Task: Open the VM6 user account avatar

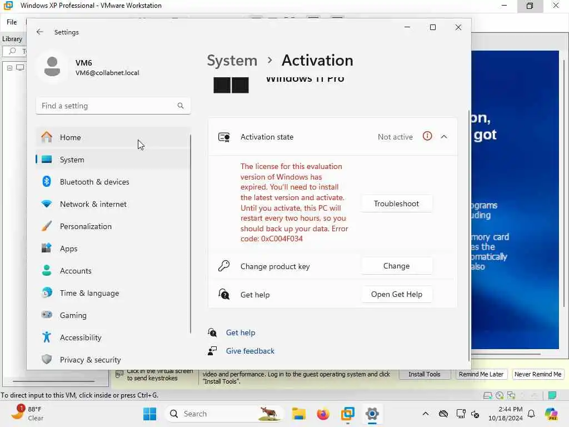Action: [x=52, y=67]
